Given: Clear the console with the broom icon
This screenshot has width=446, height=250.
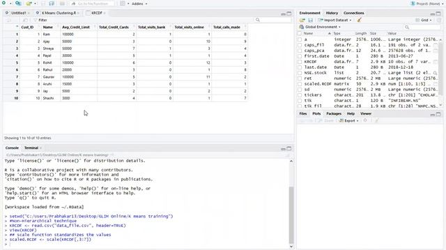Looking at the screenshot, I should [x=288, y=155].
